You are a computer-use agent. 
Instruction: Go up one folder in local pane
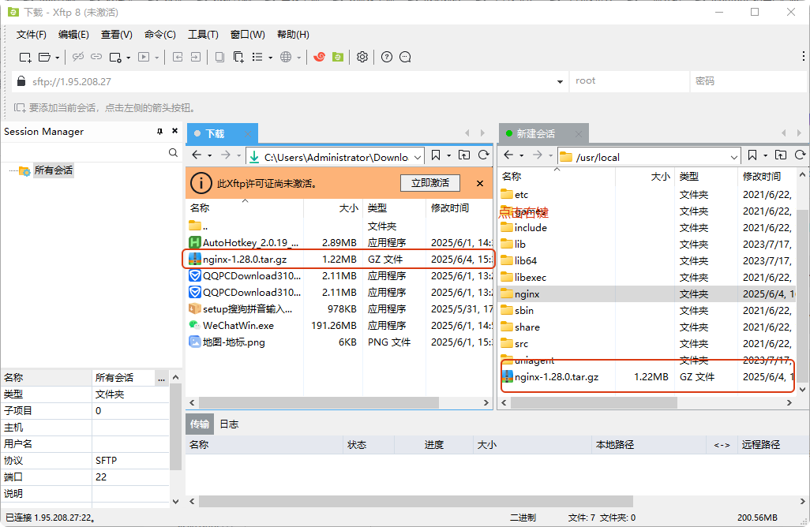(464, 155)
